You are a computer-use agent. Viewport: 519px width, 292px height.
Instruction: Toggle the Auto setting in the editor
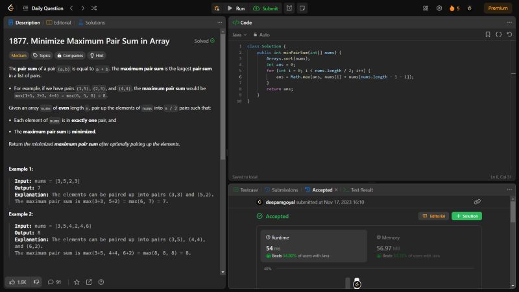(x=261, y=35)
